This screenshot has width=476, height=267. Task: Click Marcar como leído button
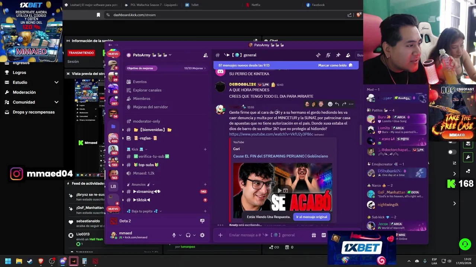pyautogui.click(x=335, y=65)
